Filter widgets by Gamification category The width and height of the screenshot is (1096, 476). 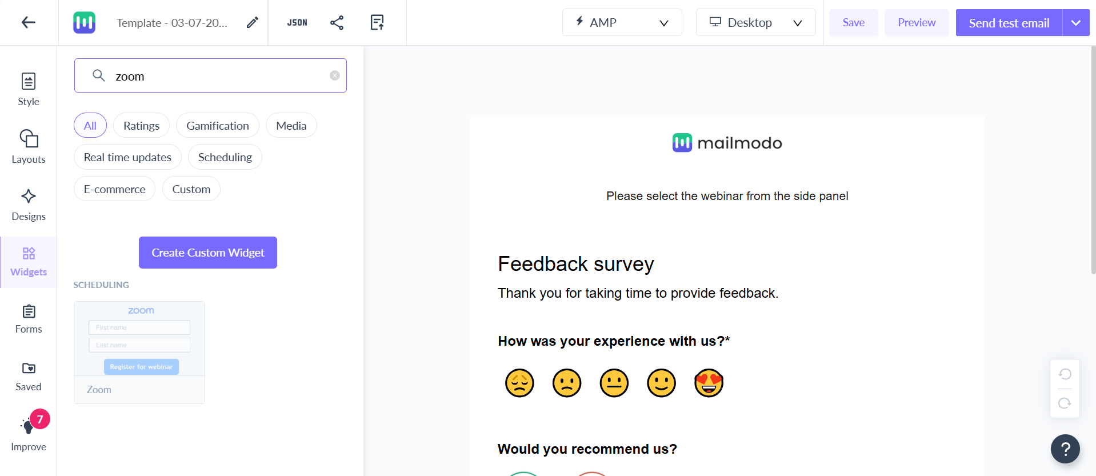(x=217, y=126)
